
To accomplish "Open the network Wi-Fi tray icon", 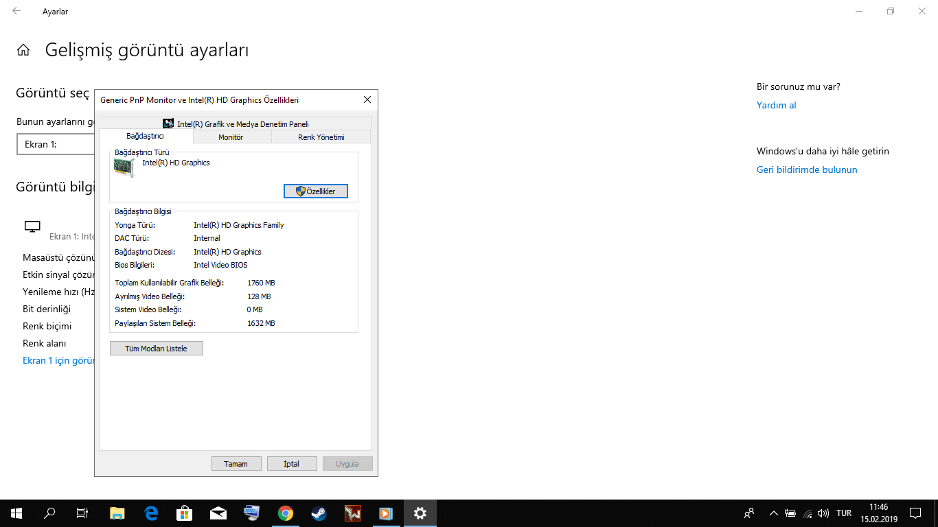I will point(808,513).
